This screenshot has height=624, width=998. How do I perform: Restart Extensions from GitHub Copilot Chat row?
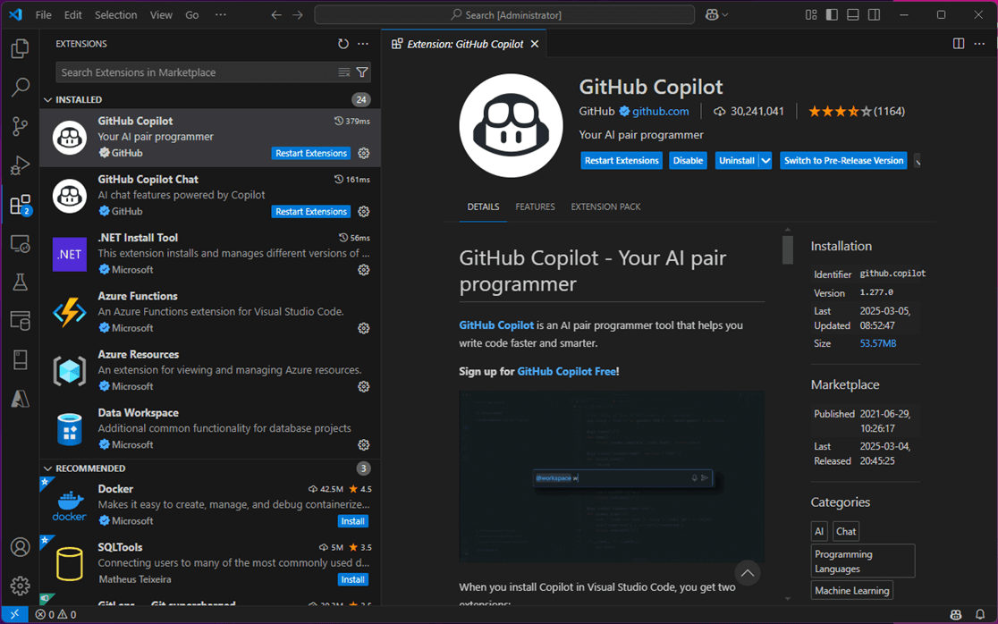tap(311, 212)
